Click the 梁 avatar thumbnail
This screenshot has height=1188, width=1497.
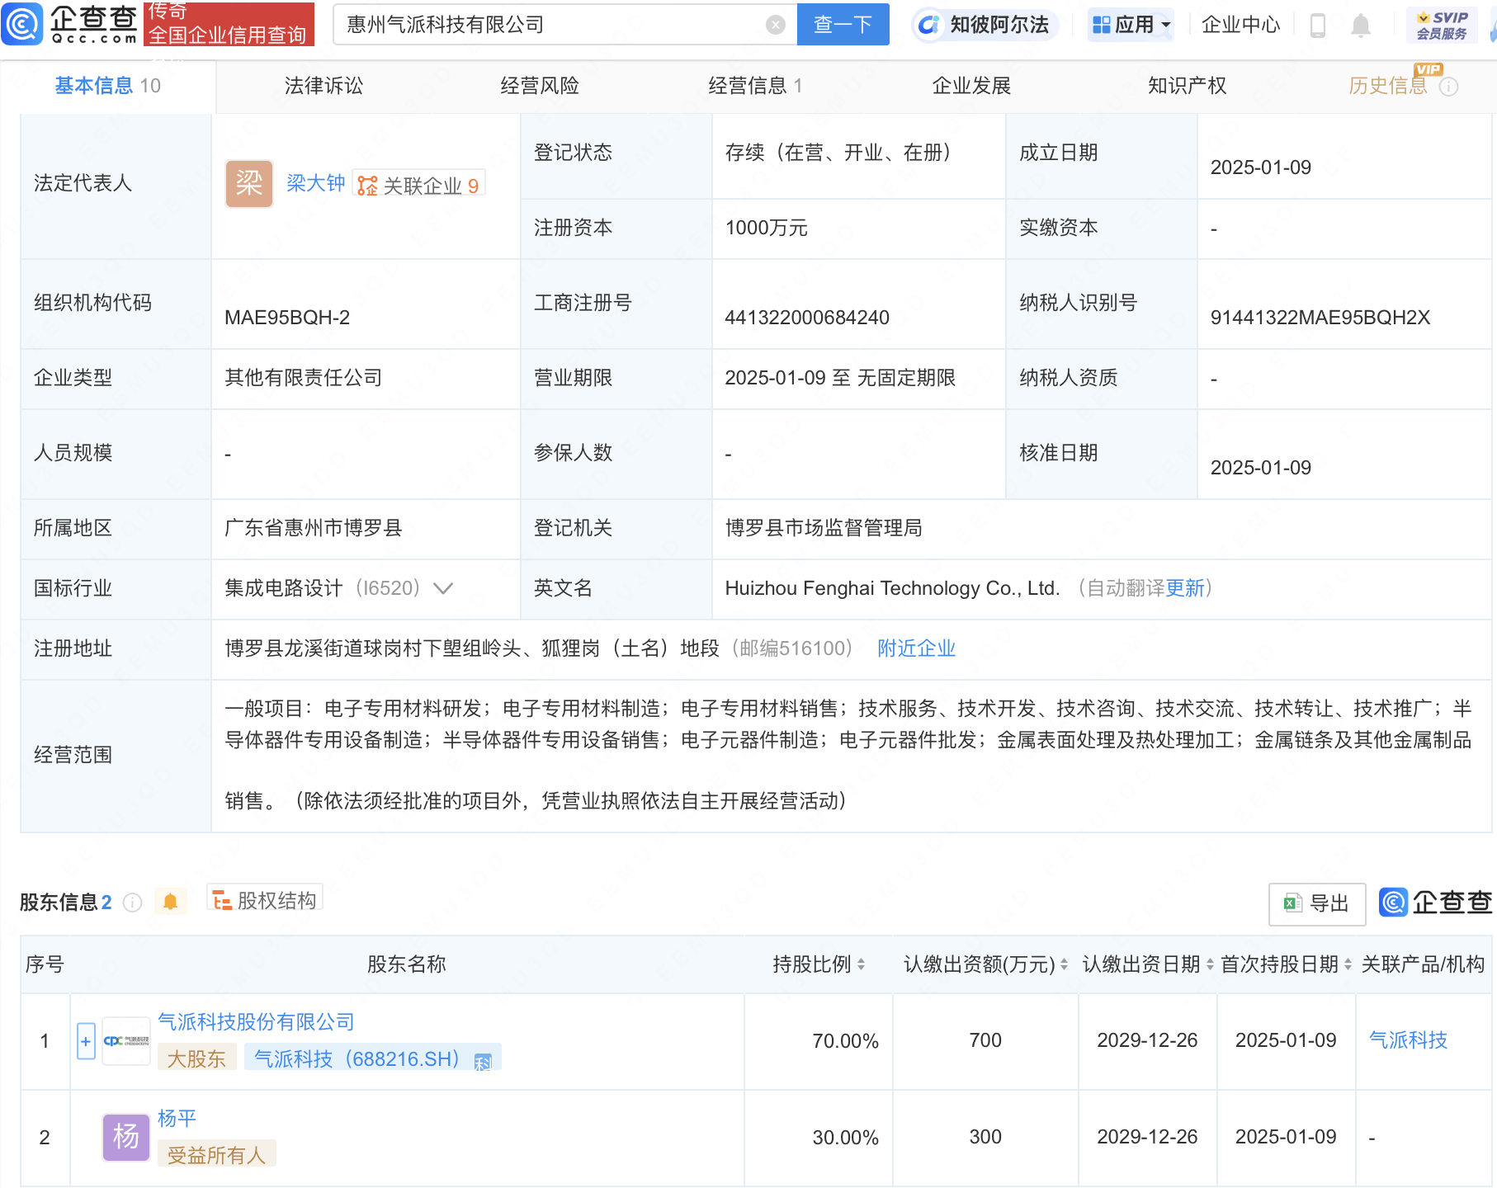point(249,183)
